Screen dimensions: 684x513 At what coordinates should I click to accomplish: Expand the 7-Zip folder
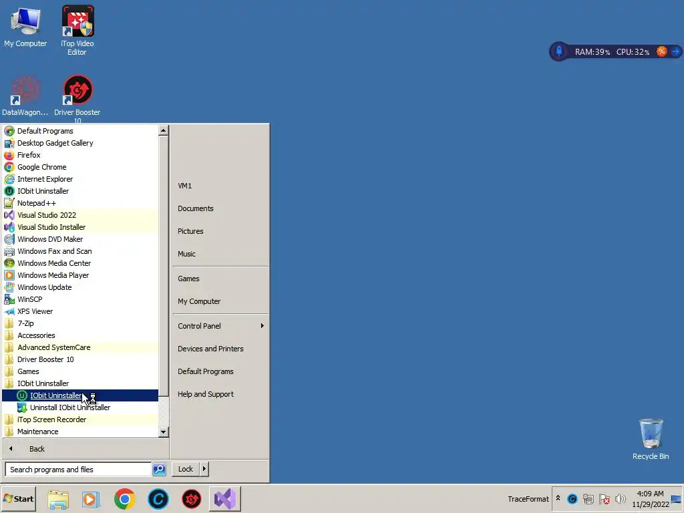[x=80, y=323]
